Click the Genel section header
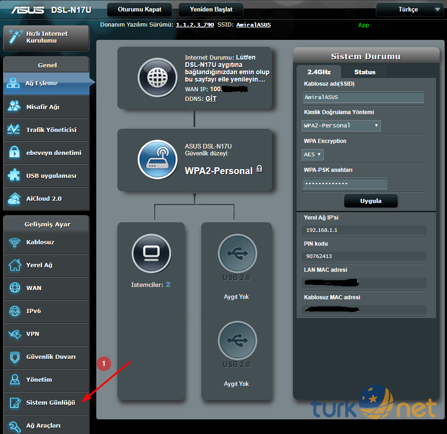This screenshot has width=447, height=434. 46,65
